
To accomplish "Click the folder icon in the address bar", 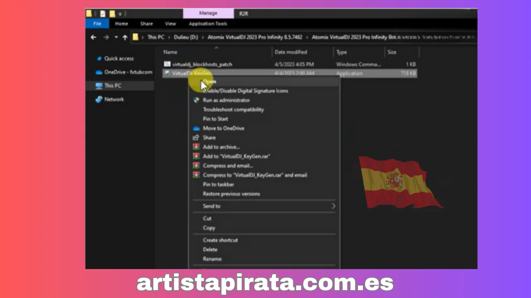I will click(x=135, y=37).
